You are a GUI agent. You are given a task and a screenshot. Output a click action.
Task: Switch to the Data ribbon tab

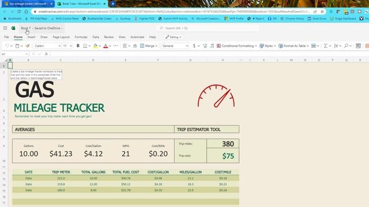pyautogui.click(x=96, y=37)
